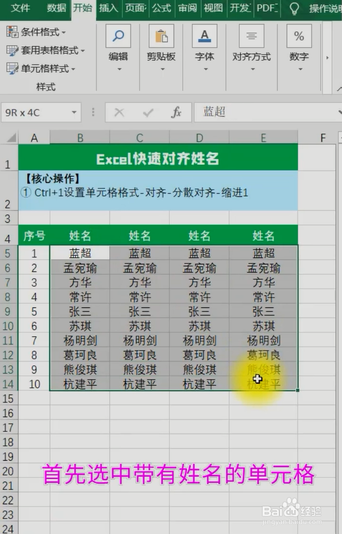Viewport: 342px width, 534px height.
Task: Select column F header
Action: [323, 137]
